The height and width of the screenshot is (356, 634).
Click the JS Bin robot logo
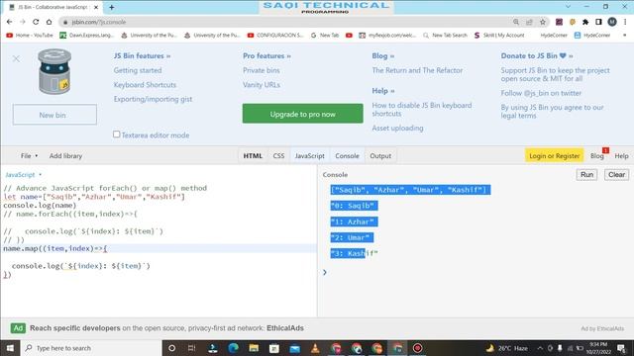54,71
